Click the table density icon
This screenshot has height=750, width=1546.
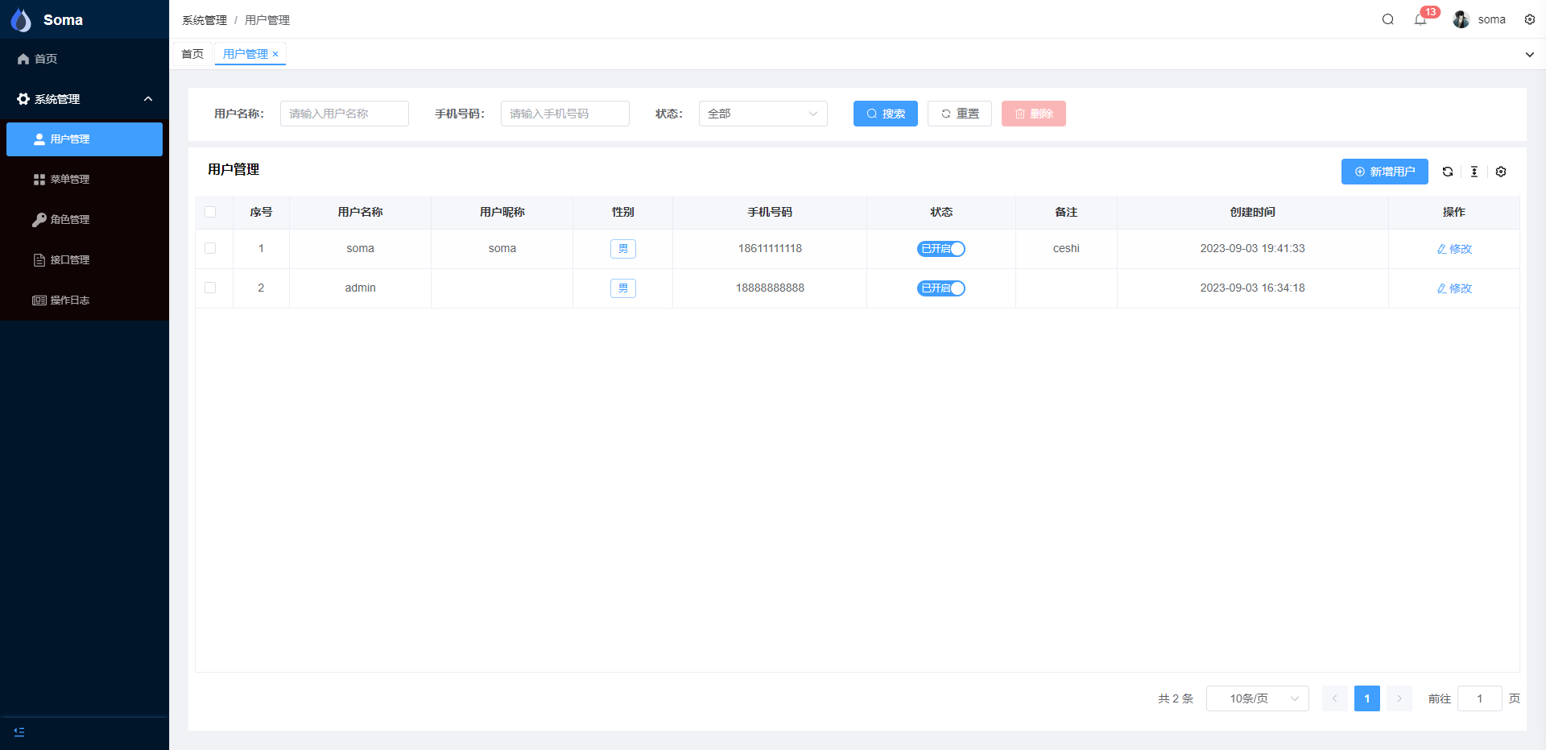pyautogui.click(x=1474, y=172)
